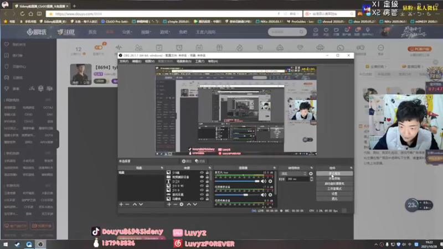Screen dimensions: 443x249
Task: Toggle lock on first source row
Action: pos(207,173)
